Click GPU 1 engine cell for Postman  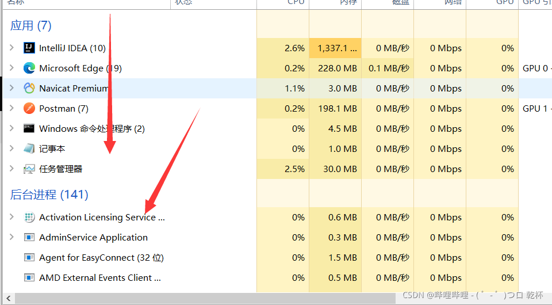tap(537, 108)
